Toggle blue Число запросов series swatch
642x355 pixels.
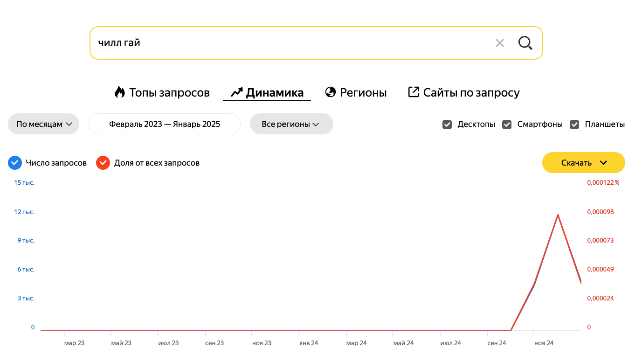click(x=15, y=163)
